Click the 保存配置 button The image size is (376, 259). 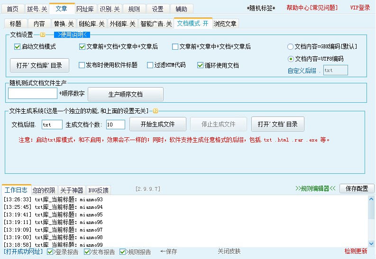point(357,188)
